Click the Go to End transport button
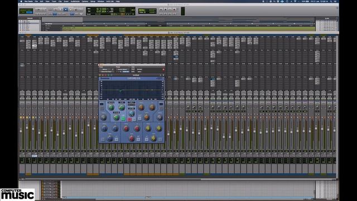This screenshot has width=357, height=201. tap(174, 14)
